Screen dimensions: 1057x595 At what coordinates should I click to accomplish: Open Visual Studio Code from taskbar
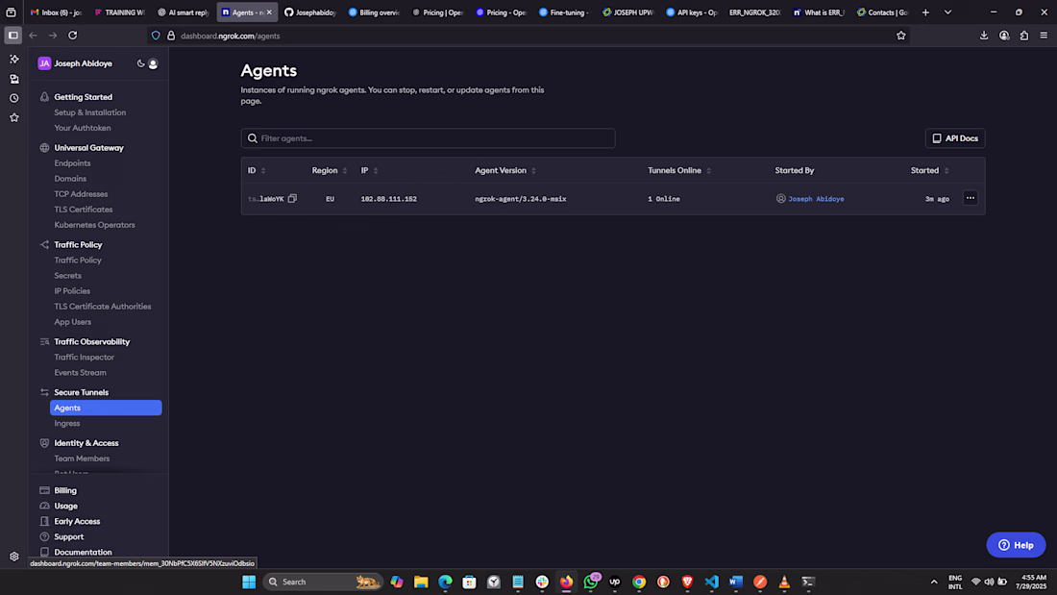(712, 582)
